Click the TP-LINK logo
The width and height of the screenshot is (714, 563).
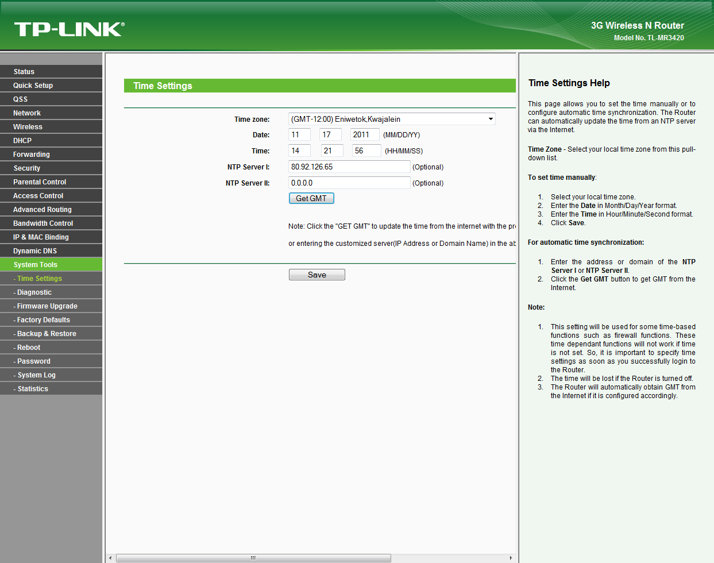[x=69, y=29]
